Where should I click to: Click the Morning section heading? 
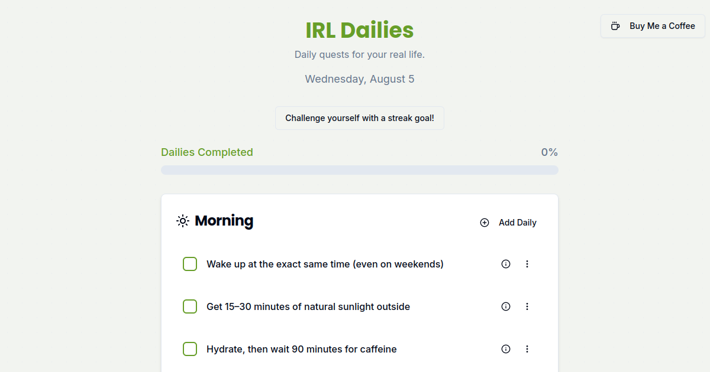click(224, 221)
